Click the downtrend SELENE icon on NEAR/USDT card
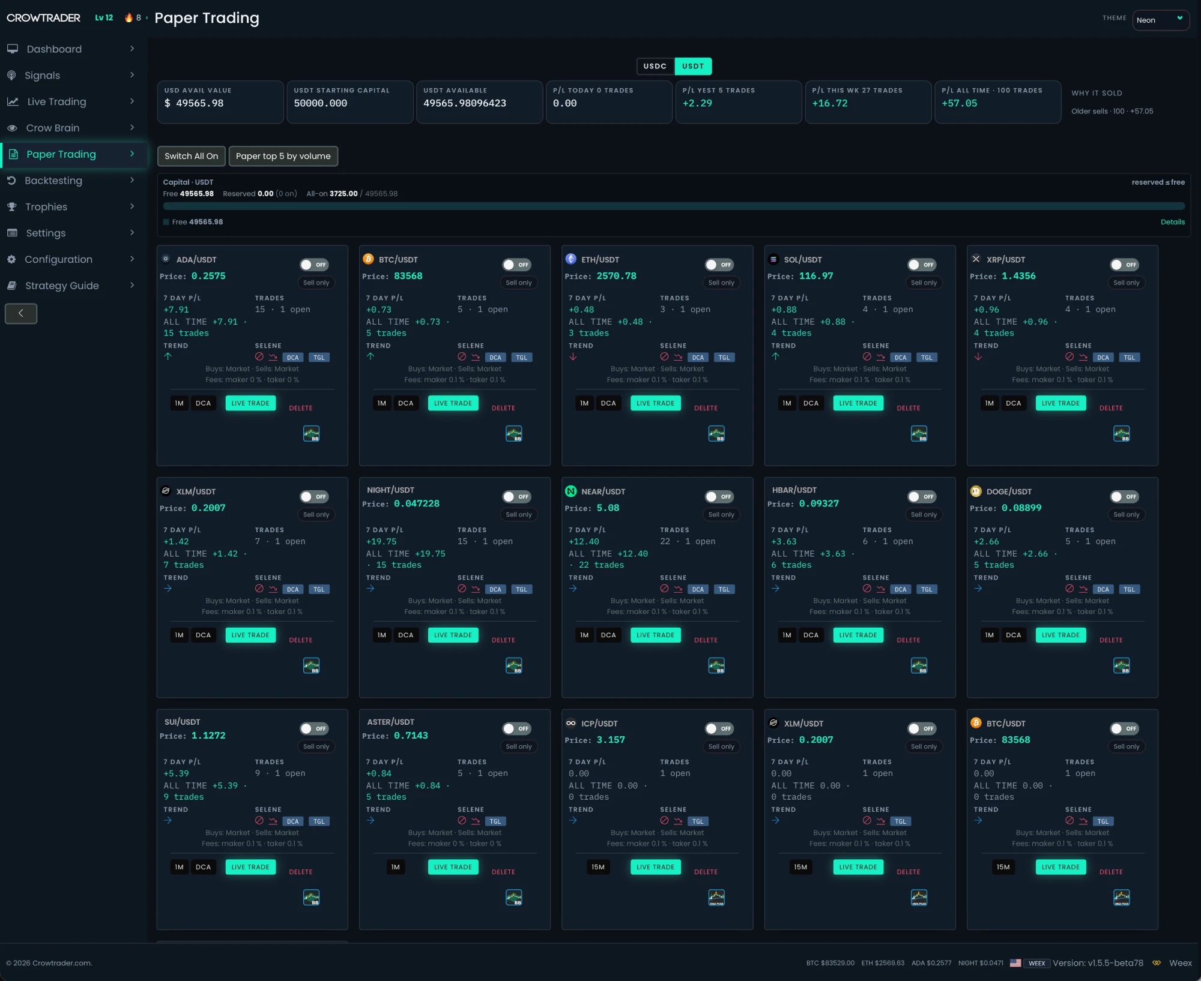Image resolution: width=1201 pixels, height=981 pixels. pyautogui.click(x=678, y=589)
